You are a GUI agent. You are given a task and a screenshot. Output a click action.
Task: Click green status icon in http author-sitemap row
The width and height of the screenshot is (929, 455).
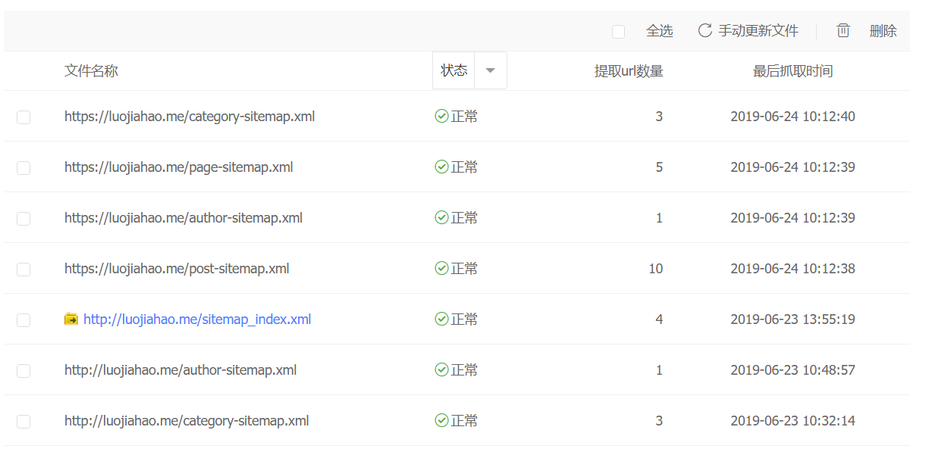(x=441, y=370)
